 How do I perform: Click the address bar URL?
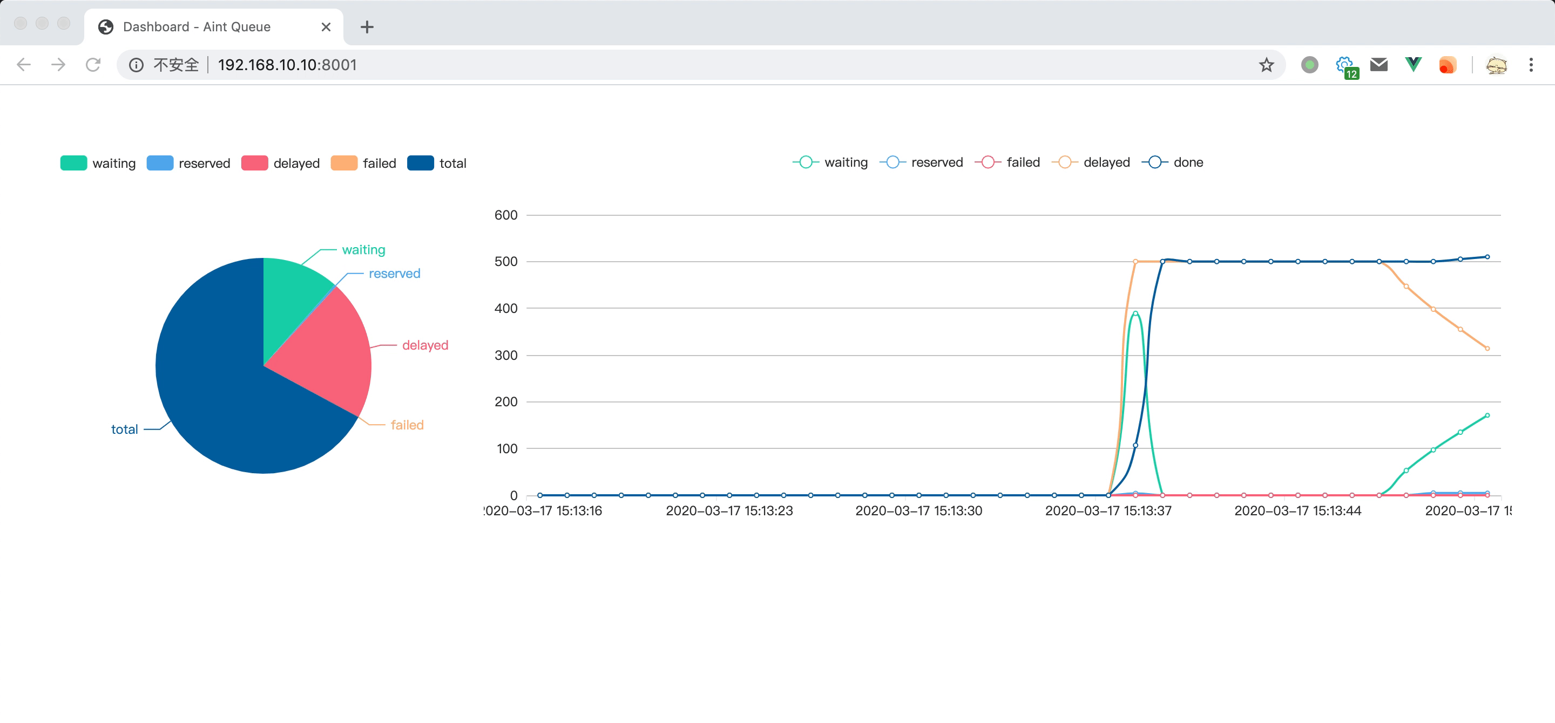[287, 65]
